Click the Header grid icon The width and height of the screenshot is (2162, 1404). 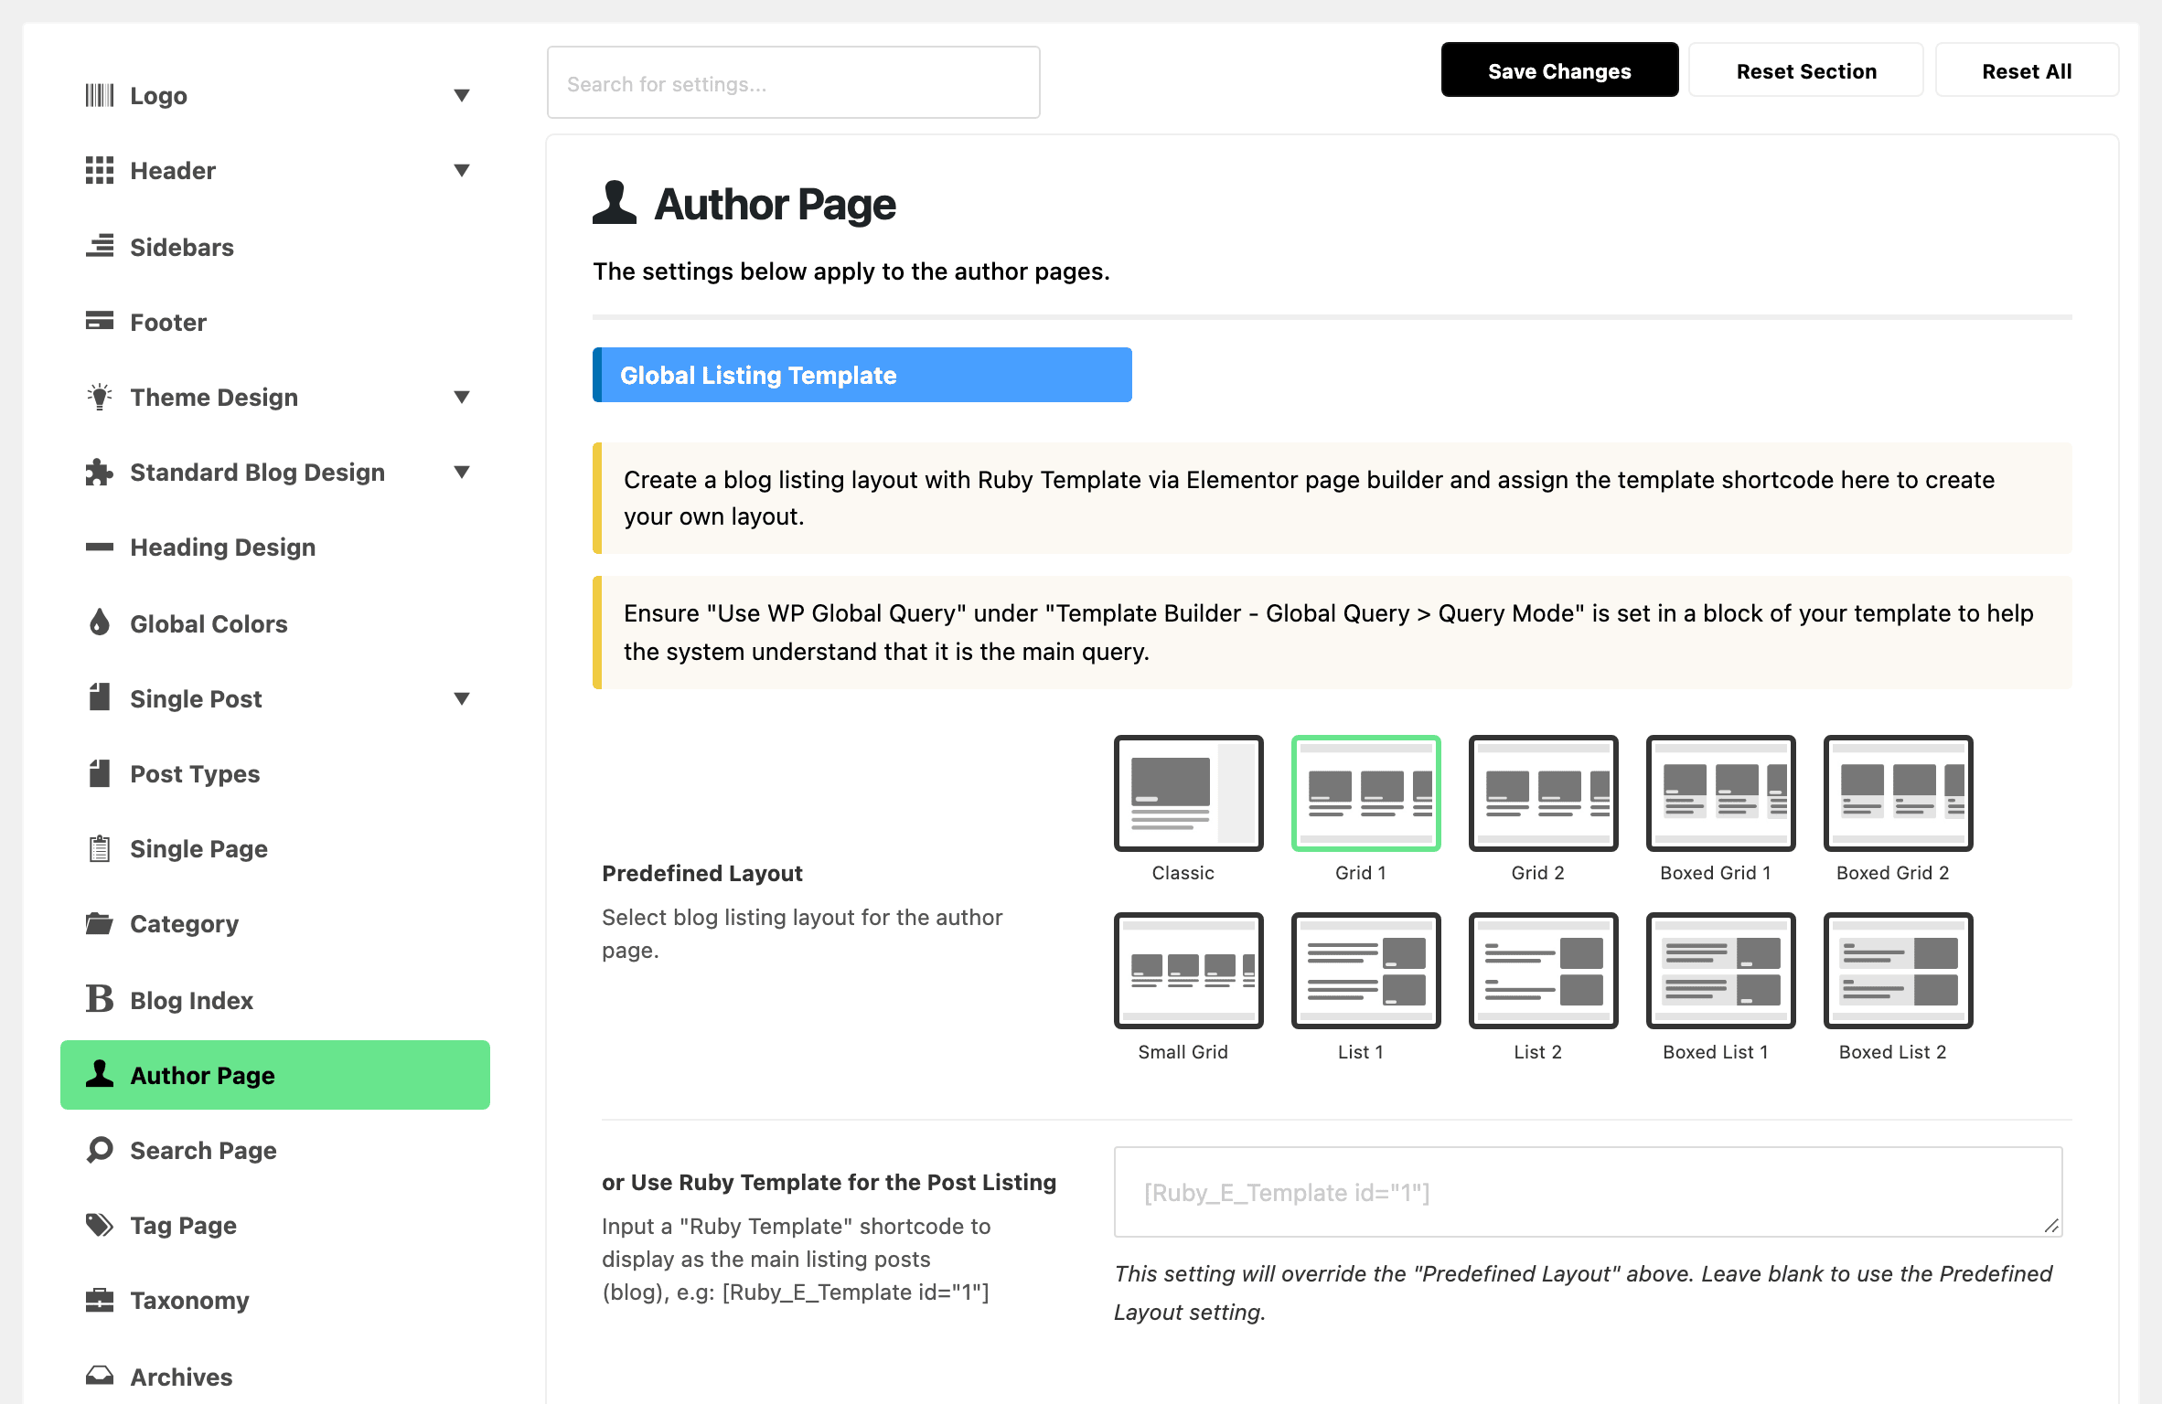pyautogui.click(x=100, y=170)
